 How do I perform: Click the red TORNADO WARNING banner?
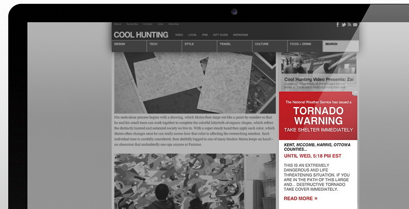(x=318, y=115)
